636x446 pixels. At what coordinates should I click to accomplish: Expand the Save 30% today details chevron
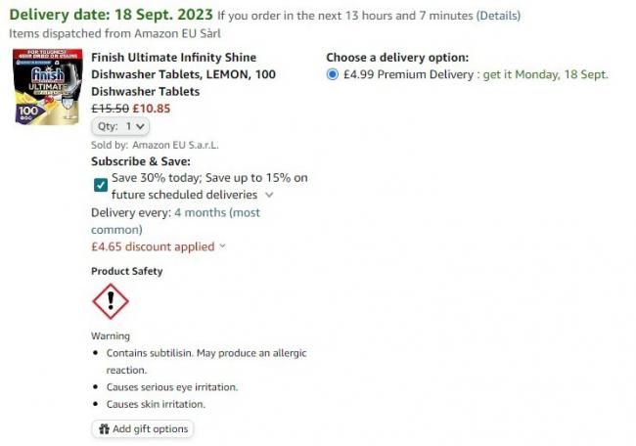tap(269, 195)
